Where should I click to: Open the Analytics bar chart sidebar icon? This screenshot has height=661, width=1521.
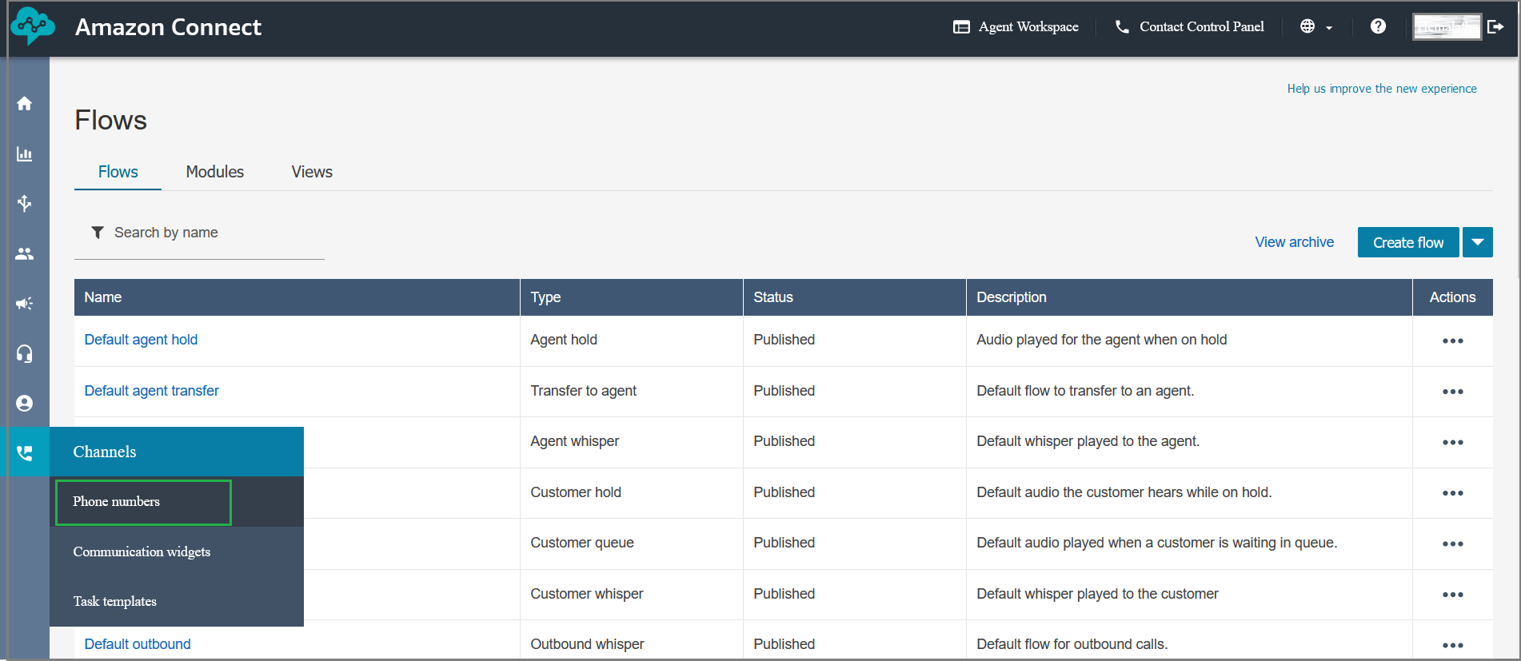(x=25, y=153)
